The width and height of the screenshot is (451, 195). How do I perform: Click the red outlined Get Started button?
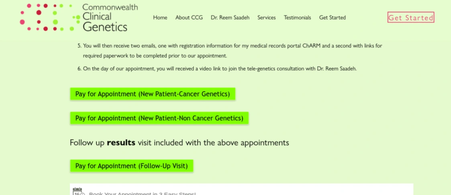pyautogui.click(x=411, y=18)
